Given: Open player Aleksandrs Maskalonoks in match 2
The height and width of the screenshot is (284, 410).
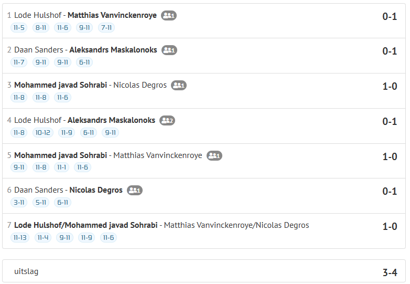Looking at the screenshot, I should pos(112,50).
